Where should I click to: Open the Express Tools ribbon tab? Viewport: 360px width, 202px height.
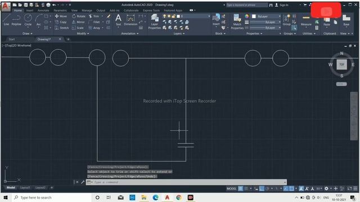point(151,10)
